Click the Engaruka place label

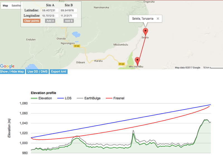click(x=149, y=2)
